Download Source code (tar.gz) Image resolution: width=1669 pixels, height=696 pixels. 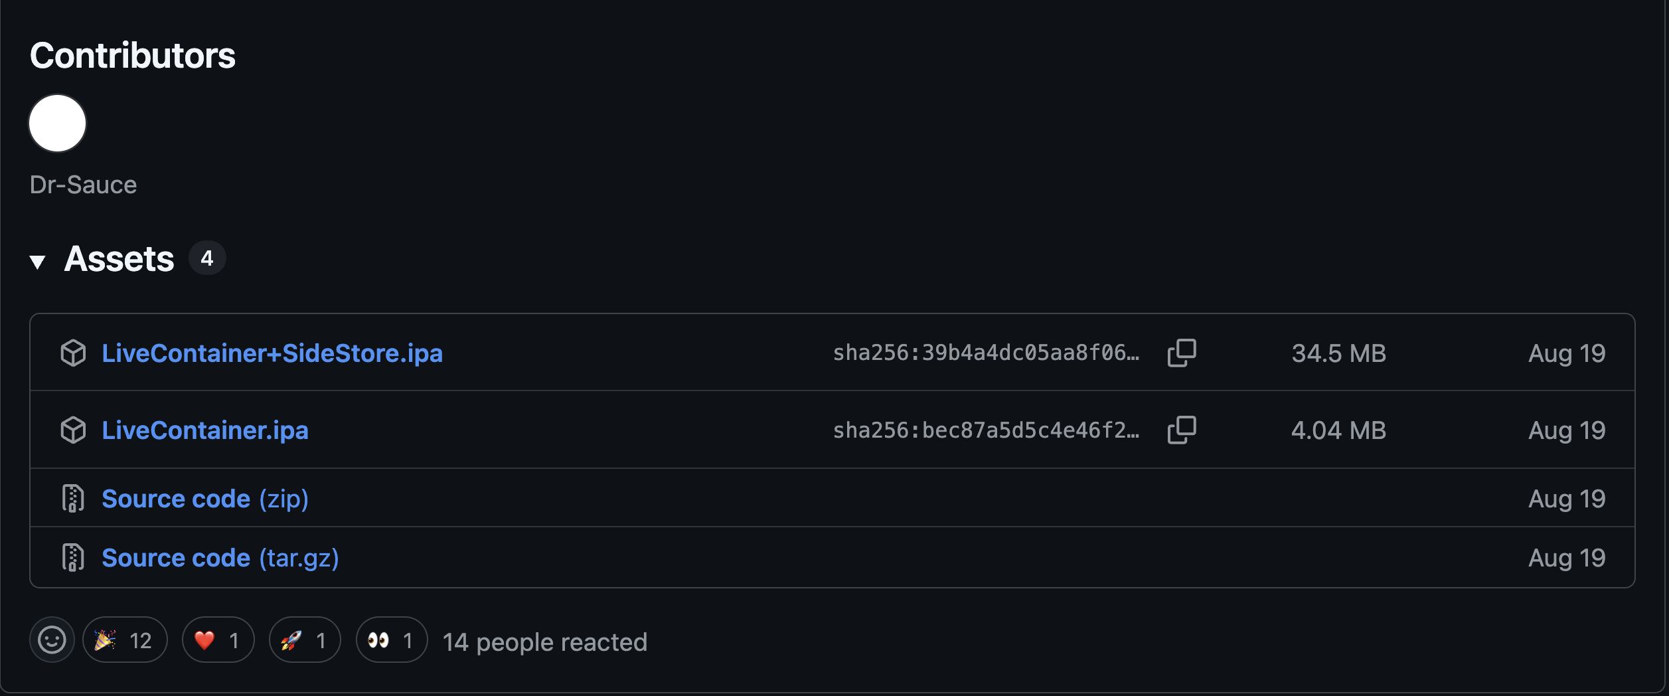click(x=220, y=558)
